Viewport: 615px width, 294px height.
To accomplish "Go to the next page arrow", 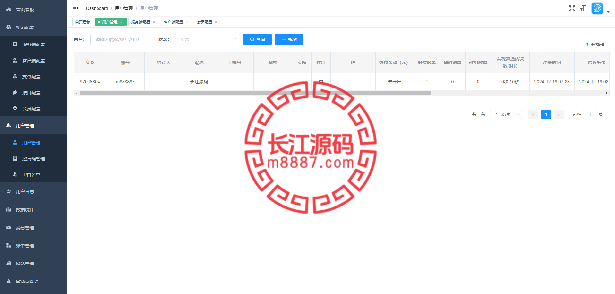I will [x=559, y=114].
